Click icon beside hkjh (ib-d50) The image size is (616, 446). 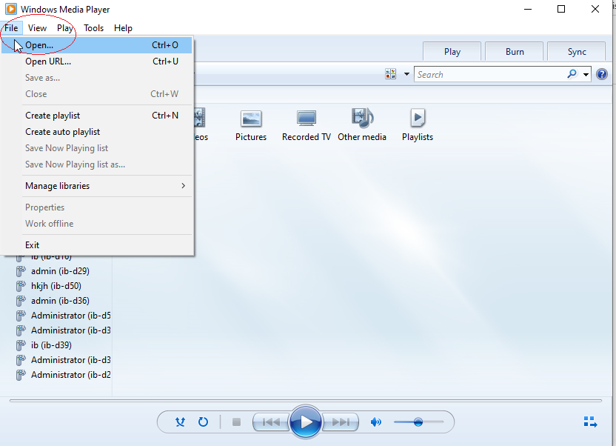click(21, 286)
